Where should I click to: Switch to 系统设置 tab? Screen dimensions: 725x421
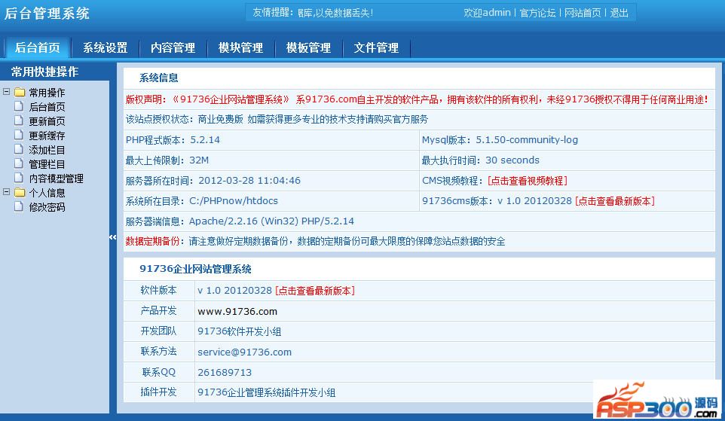coord(105,47)
